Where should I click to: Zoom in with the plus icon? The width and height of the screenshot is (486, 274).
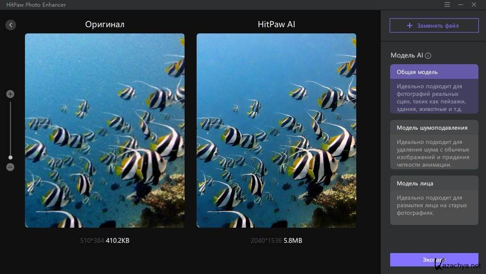click(10, 94)
